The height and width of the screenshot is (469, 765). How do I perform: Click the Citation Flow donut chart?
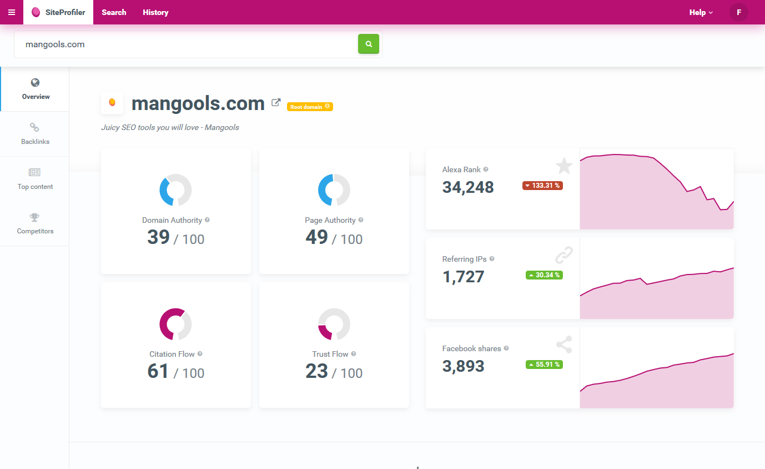175,324
